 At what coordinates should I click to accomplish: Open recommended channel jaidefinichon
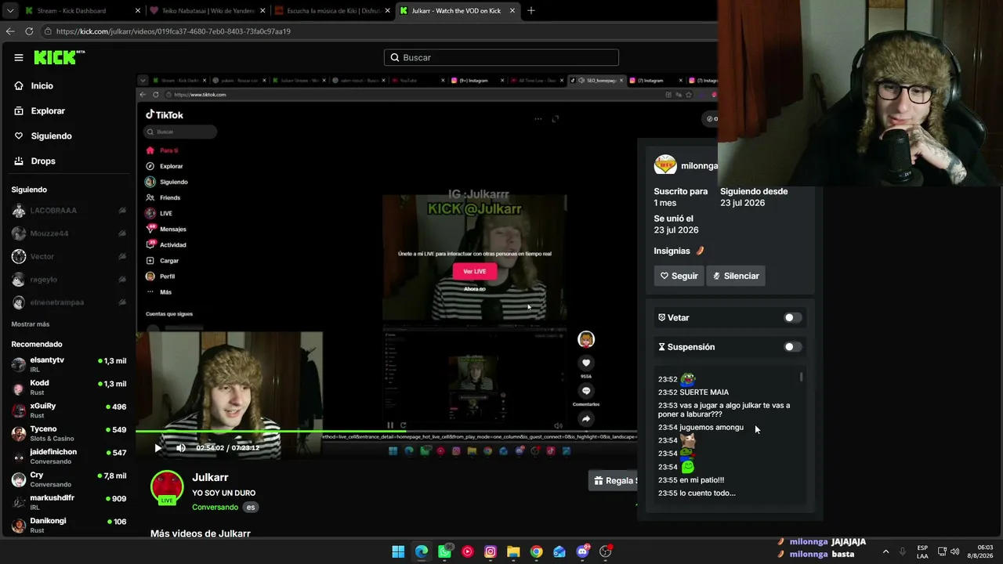69,456
